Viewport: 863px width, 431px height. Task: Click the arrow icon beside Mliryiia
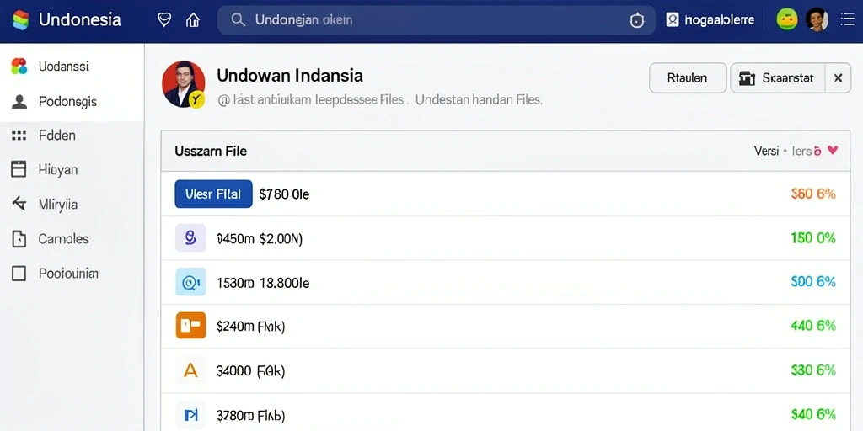coord(19,204)
